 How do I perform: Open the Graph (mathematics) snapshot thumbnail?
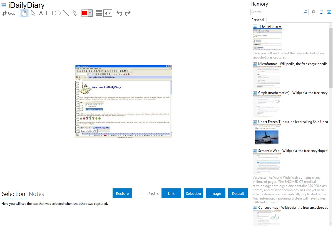[x=267, y=106]
